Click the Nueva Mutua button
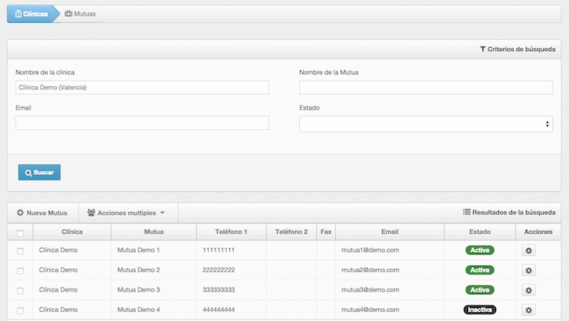The width and height of the screenshot is (569, 321). [43, 213]
